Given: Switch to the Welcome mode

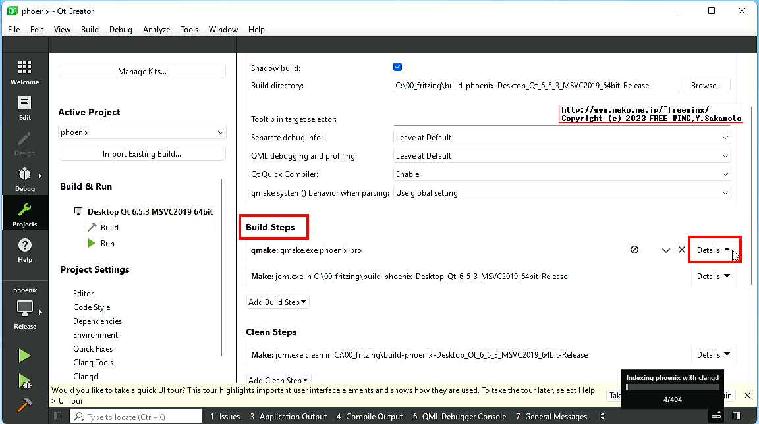Looking at the screenshot, I should coord(24,71).
